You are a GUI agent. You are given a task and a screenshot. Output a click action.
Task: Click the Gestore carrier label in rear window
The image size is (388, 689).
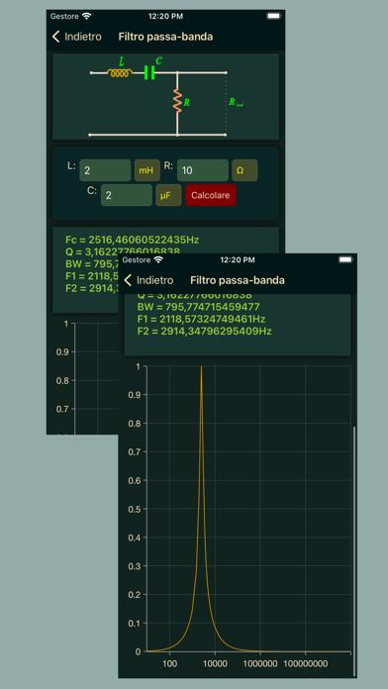[64, 16]
